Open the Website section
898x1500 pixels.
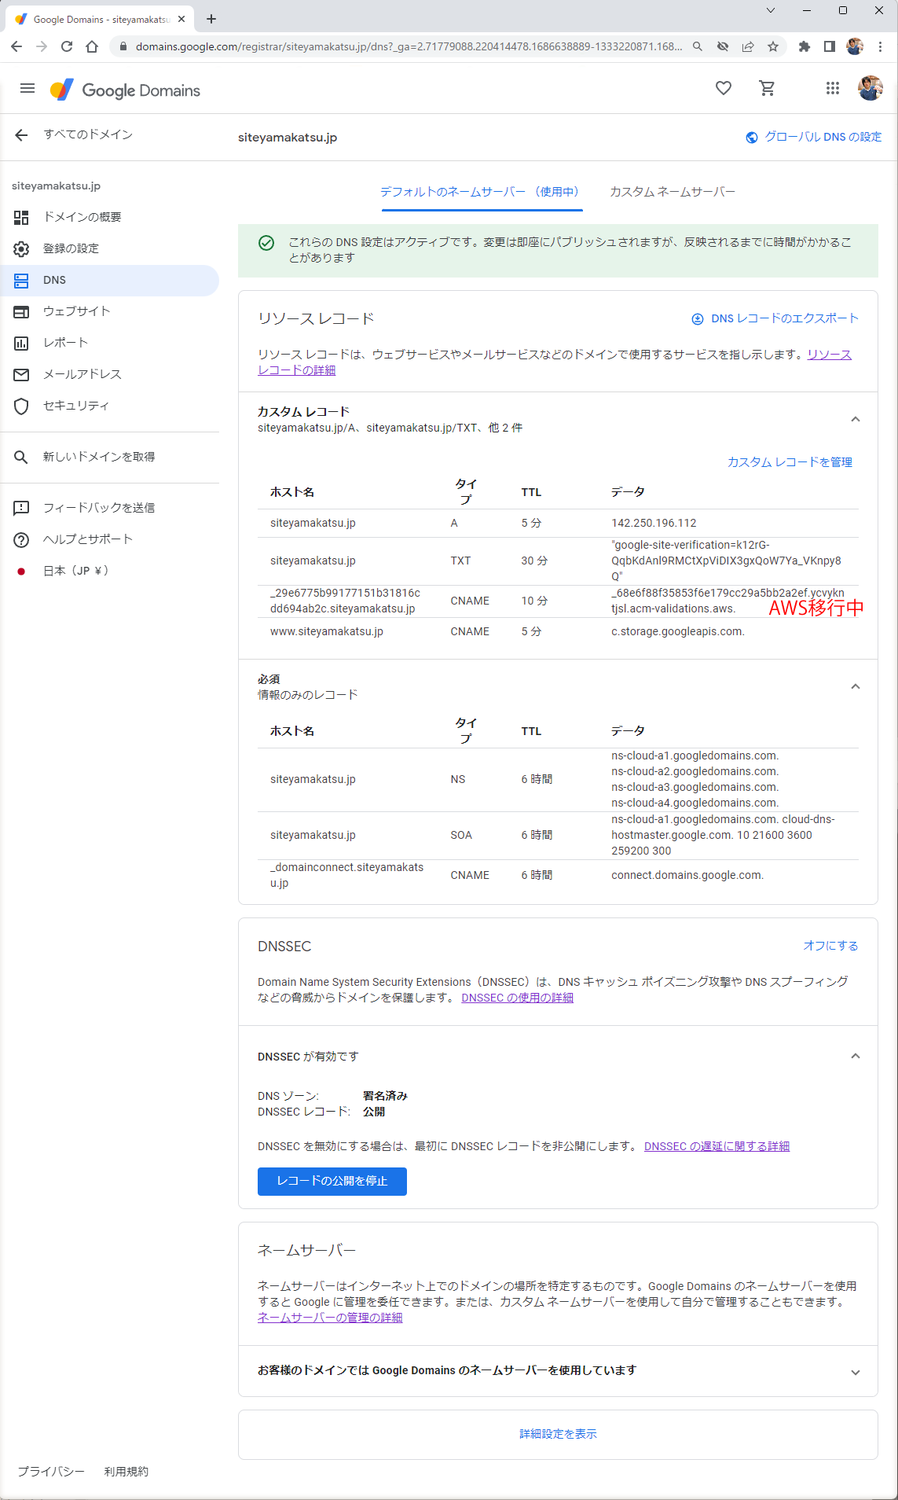[x=110, y=311]
